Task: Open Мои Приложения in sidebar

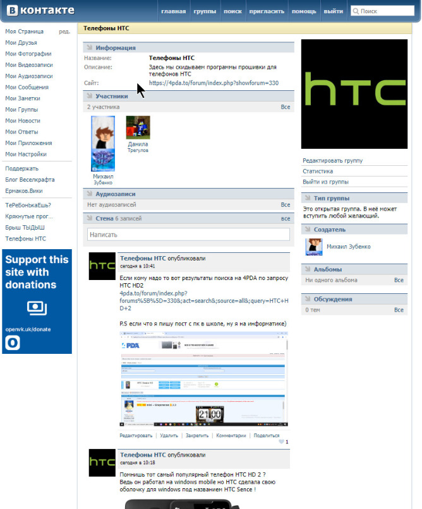Action: click(x=28, y=143)
